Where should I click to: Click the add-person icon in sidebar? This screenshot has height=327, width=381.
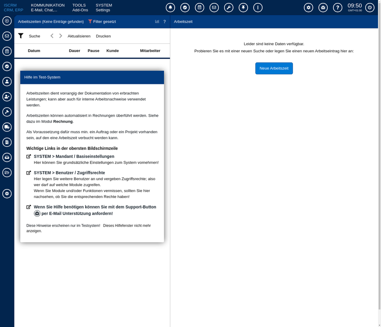[x=7, y=97]
